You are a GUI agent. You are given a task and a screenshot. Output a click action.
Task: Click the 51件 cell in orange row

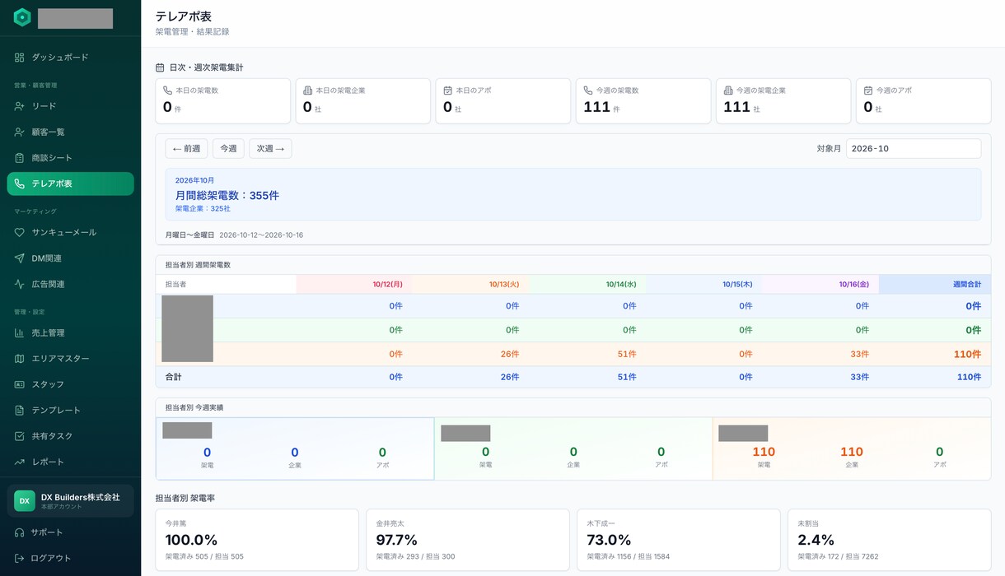coord(629,354)
